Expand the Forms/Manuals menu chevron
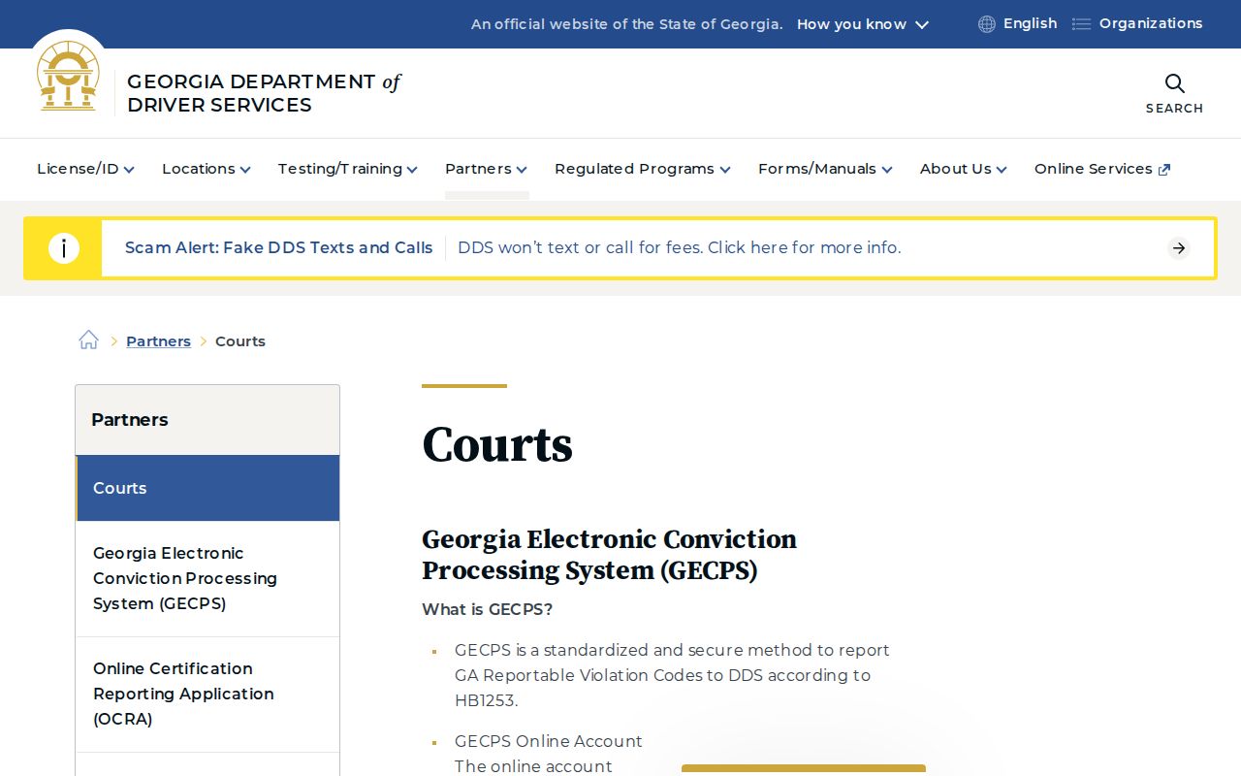The width and height of the screenshot is (1241, 776). point(887,170)
